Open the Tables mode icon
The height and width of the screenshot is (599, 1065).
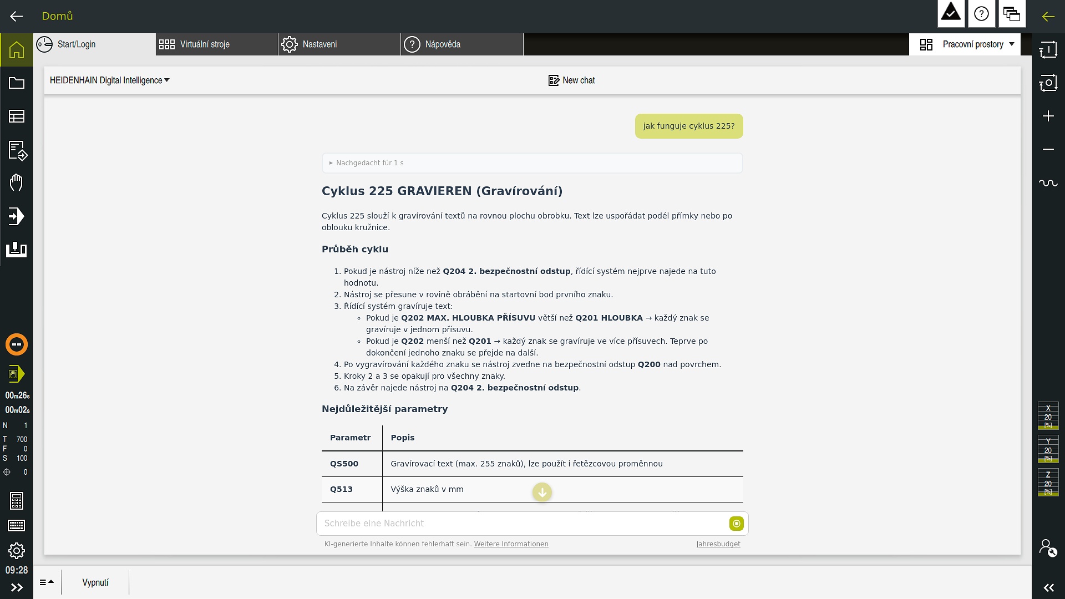tap(17, 116)
